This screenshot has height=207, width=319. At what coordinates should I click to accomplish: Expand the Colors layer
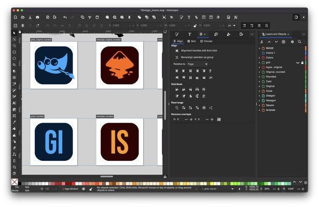259,58
